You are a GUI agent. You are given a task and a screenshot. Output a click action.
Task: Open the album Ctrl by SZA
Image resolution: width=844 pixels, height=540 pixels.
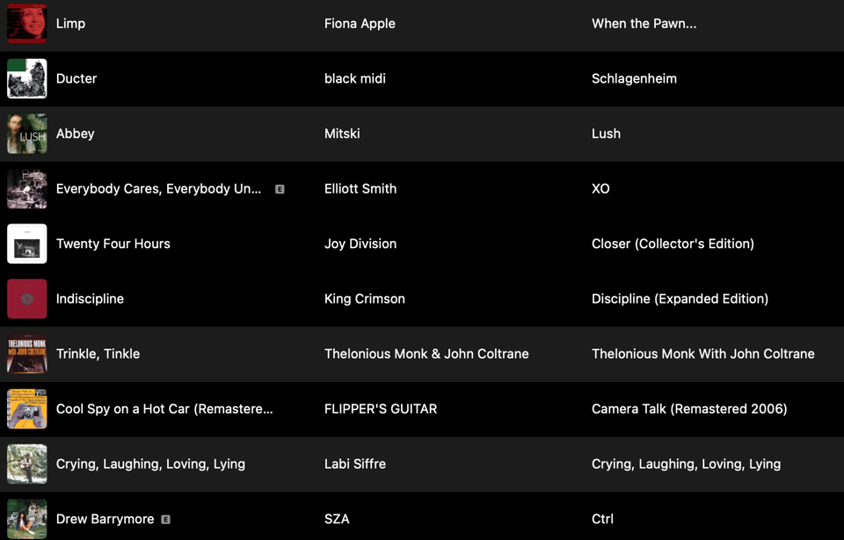click(x=602, y=520)
